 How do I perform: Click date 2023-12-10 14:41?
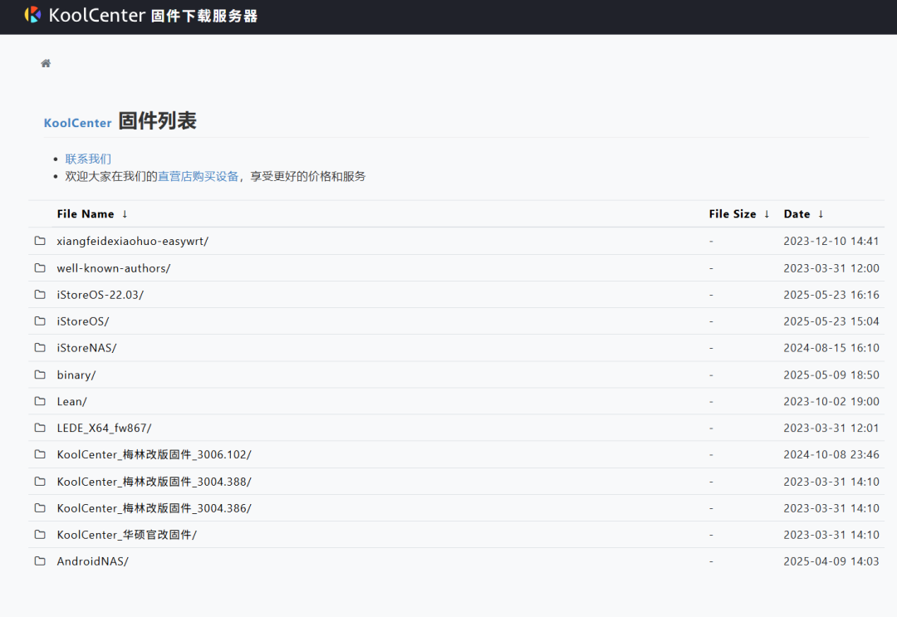[x=831, y=242]
